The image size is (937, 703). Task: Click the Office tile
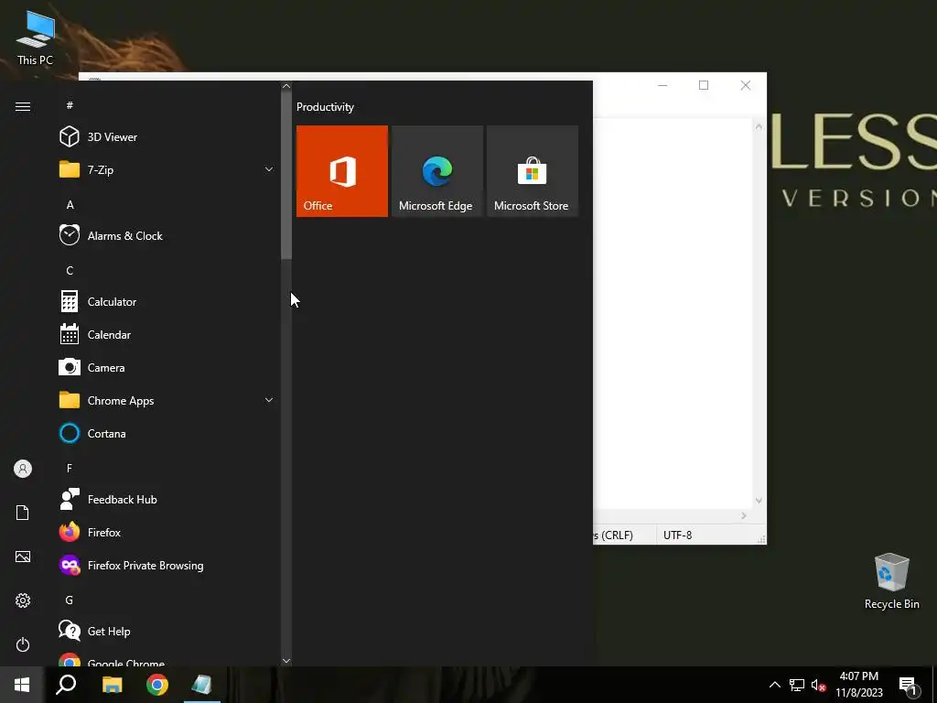pos(342,171)
